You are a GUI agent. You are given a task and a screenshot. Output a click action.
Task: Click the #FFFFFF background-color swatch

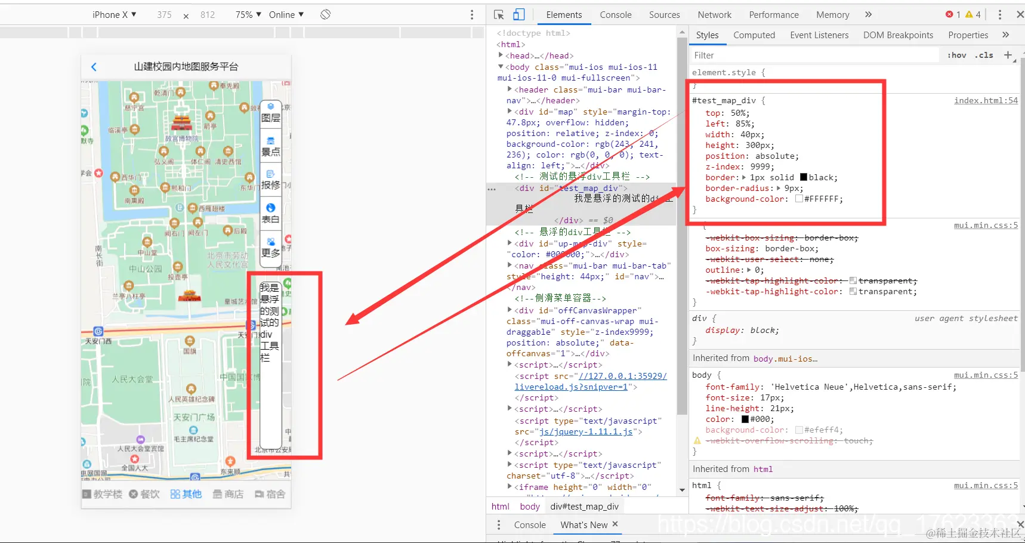(x=799, y=199)
